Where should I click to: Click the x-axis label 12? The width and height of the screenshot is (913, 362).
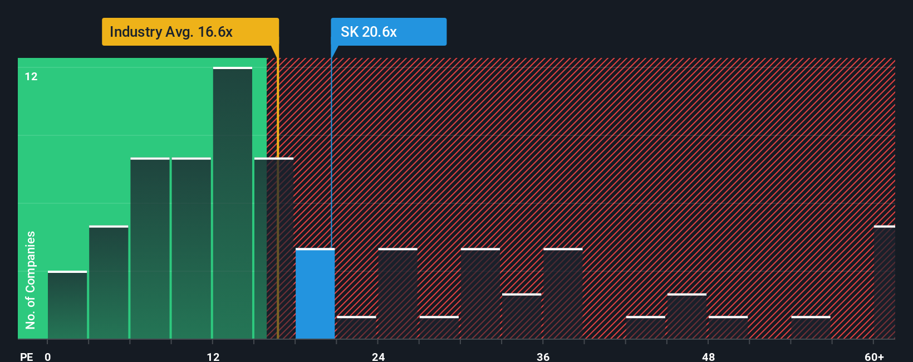[x=213, y=356]
